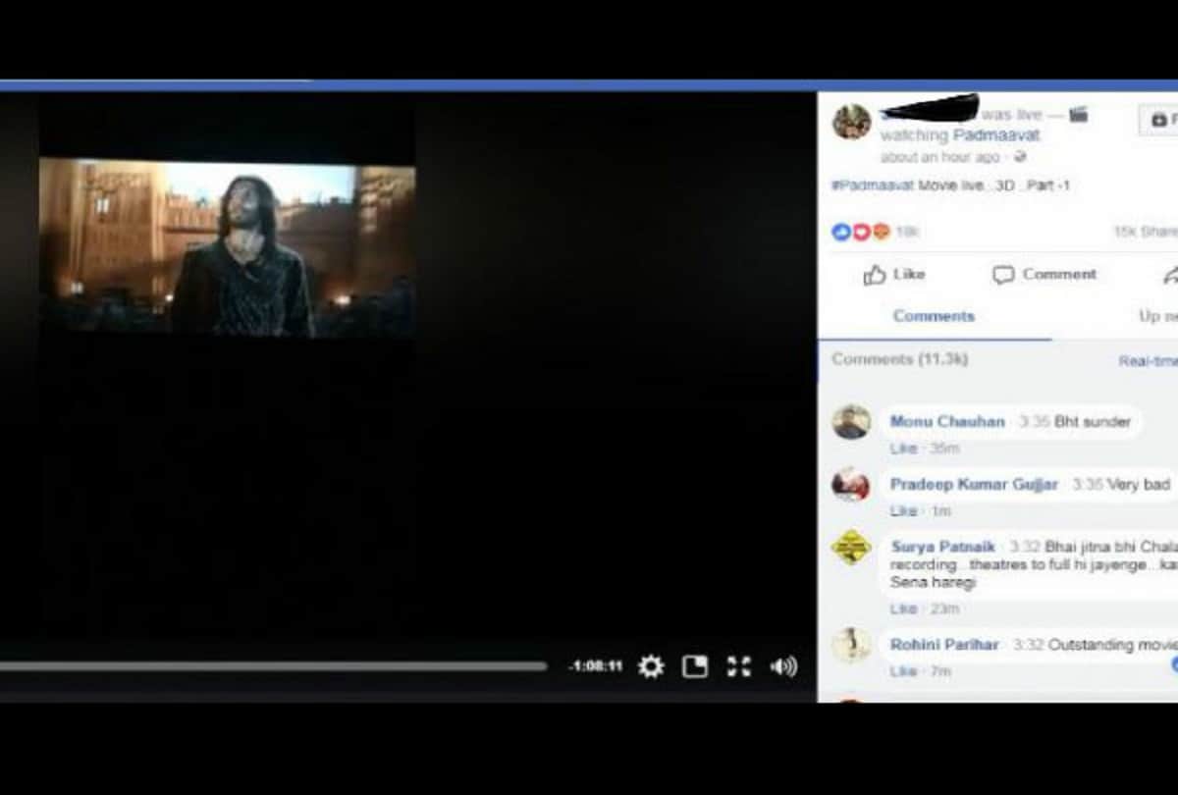Viewport: 1178px width, 795px height.
Task: Click the remaining time -1:08:11 display
Action: (596, 666)
